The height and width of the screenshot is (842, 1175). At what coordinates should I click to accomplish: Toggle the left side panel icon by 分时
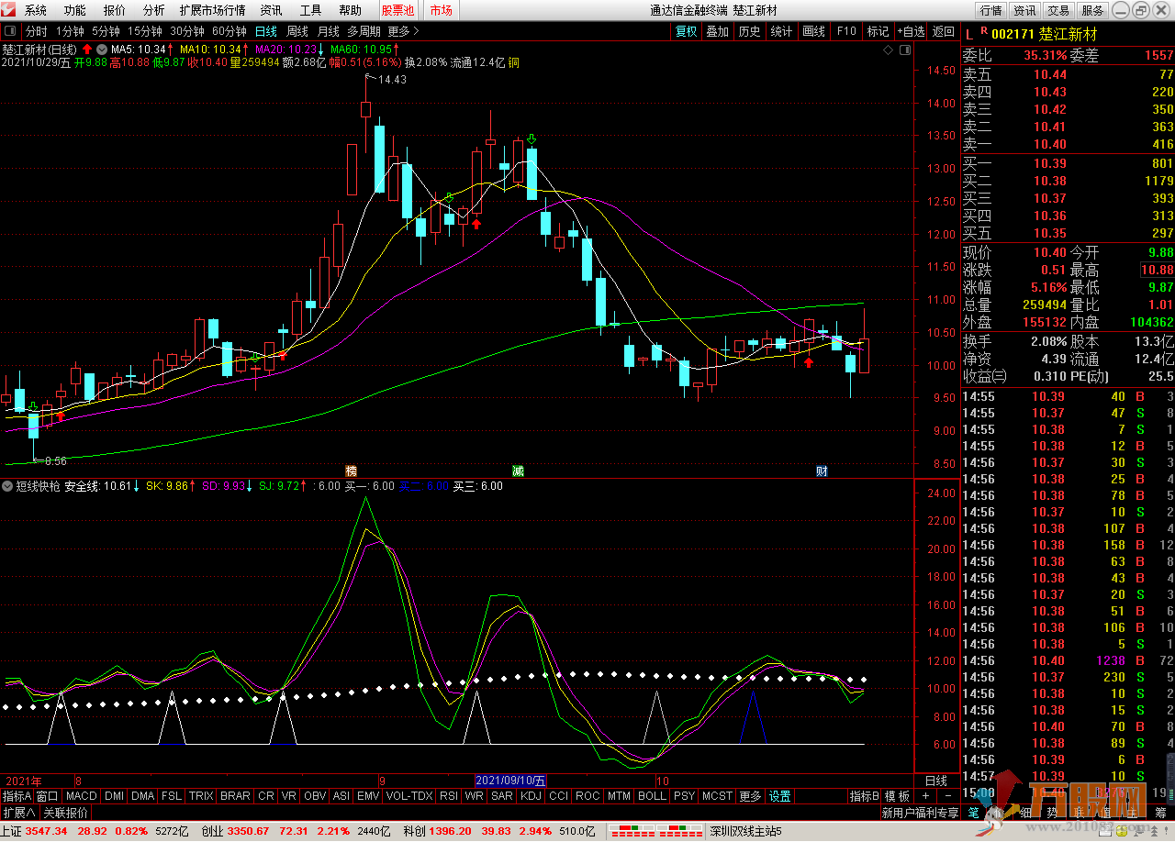tap(12, 31)
